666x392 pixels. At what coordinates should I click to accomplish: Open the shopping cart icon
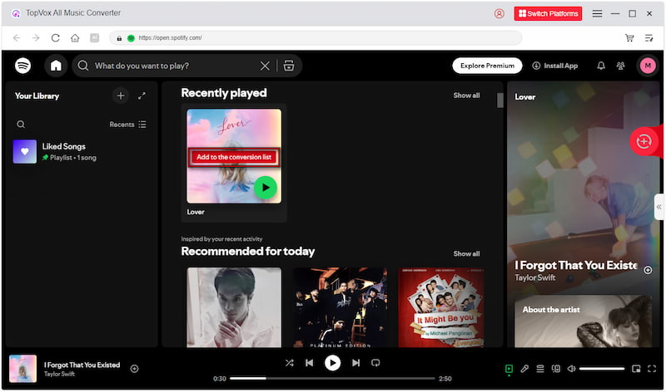tap(629, 37)
